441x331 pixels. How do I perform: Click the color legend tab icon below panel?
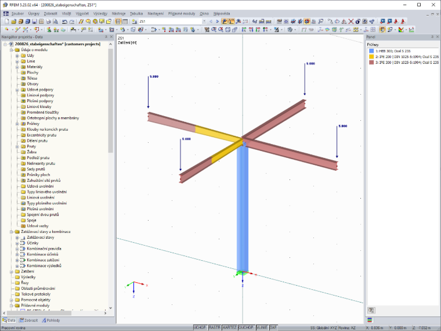click(370, 320)
